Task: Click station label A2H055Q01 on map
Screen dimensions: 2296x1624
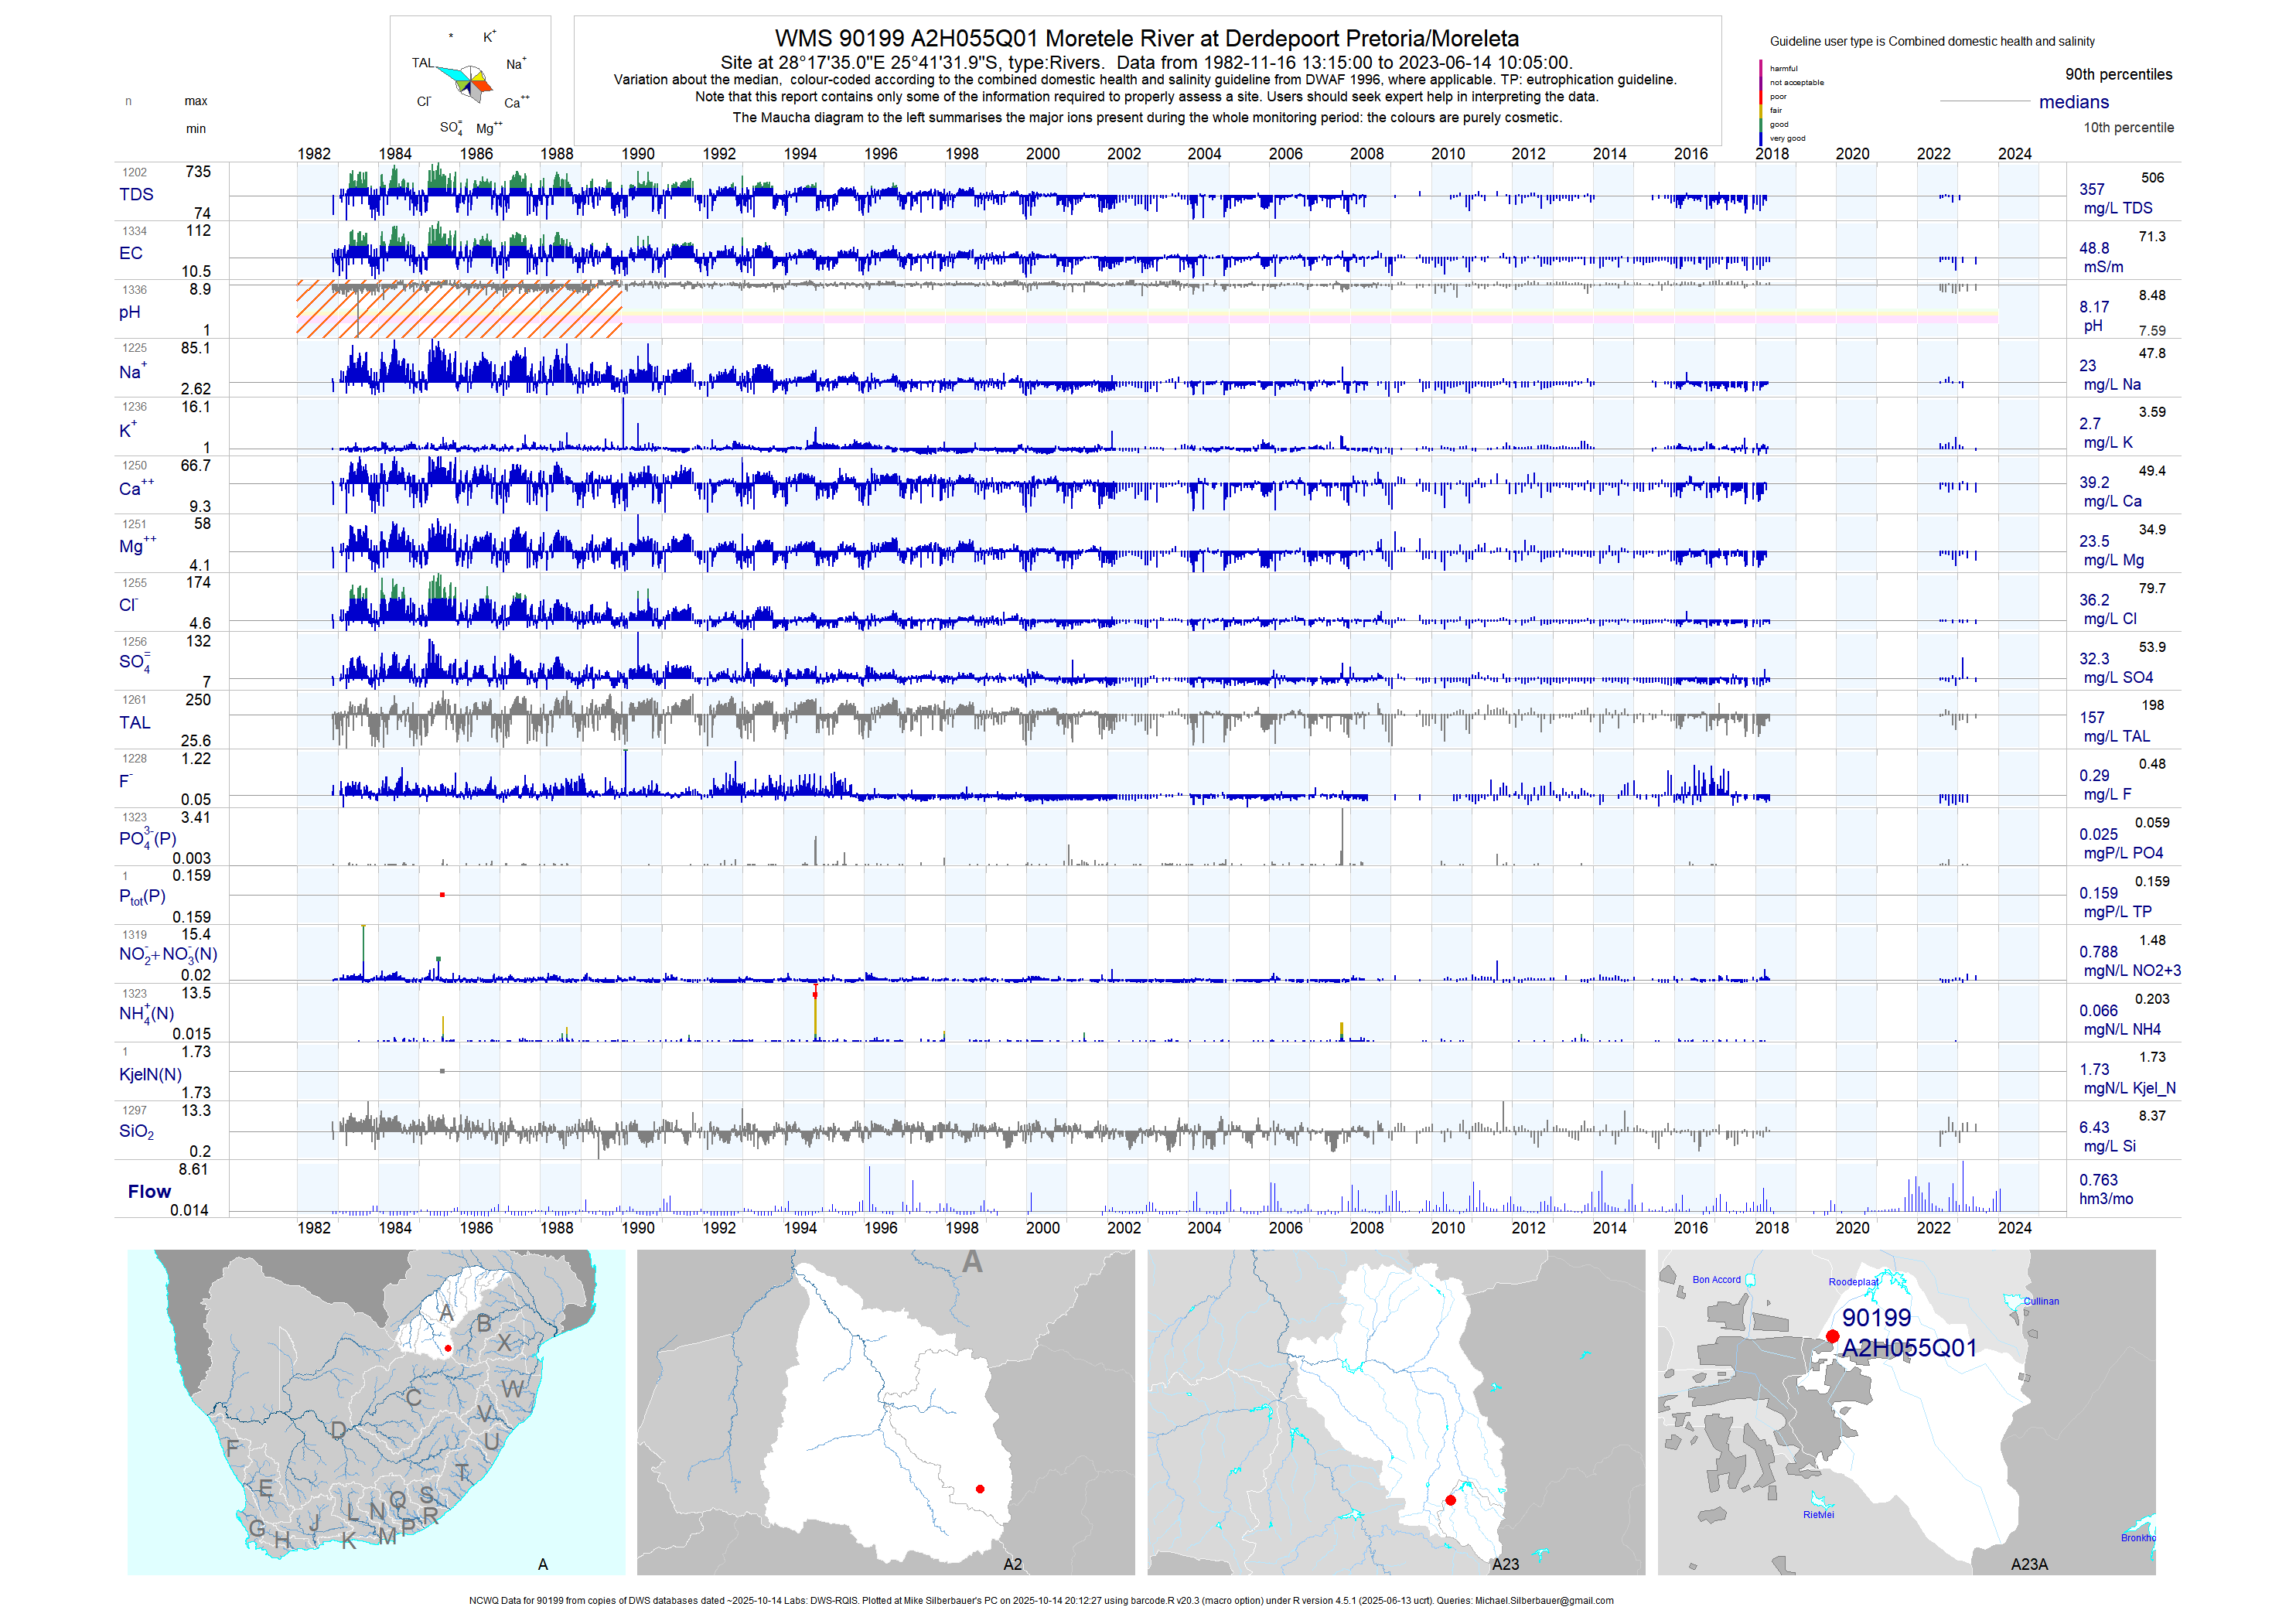Action: pyautogui.click(x=1908, y=1348)
